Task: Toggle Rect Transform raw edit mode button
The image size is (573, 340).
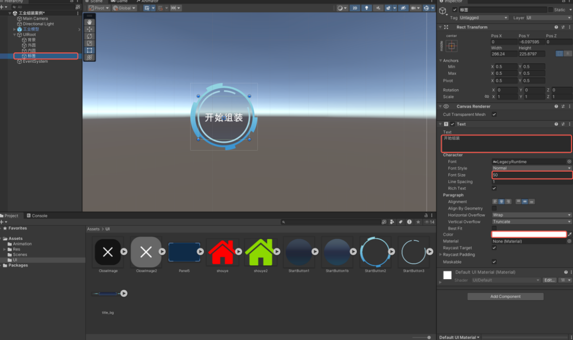Action: 567,54
